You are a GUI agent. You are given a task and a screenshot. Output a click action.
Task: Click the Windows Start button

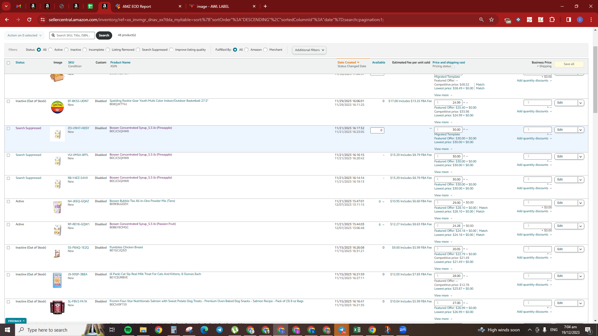[7, 330]
